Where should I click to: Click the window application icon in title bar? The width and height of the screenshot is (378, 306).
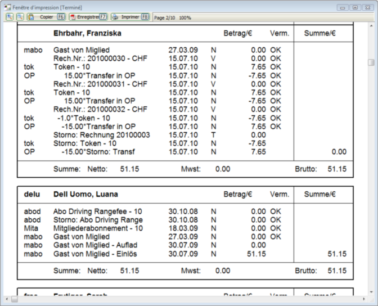(7, 7)
